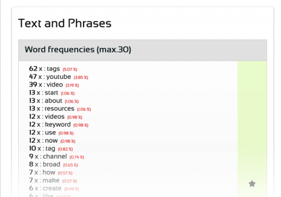Select the 'make' word entry
The height and width of the screenshot is (197, 281).
click(53, 181)
